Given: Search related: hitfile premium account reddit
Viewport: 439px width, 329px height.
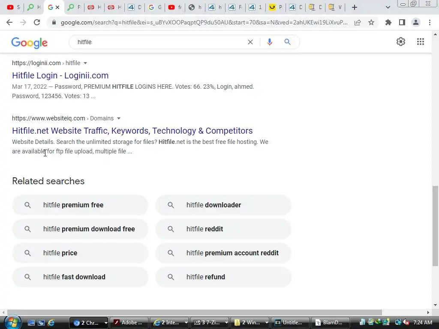Looking at the screenshot, I should coord(223,253).
